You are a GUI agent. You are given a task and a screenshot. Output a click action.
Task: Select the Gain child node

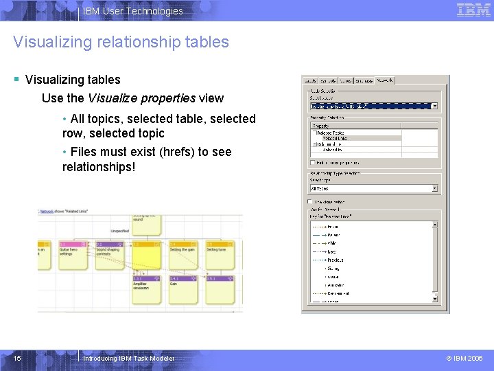tap(183, 290)
